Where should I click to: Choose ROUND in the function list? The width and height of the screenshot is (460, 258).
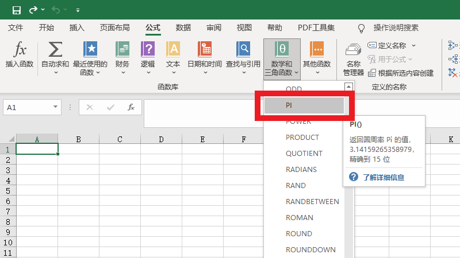point(299,234)
